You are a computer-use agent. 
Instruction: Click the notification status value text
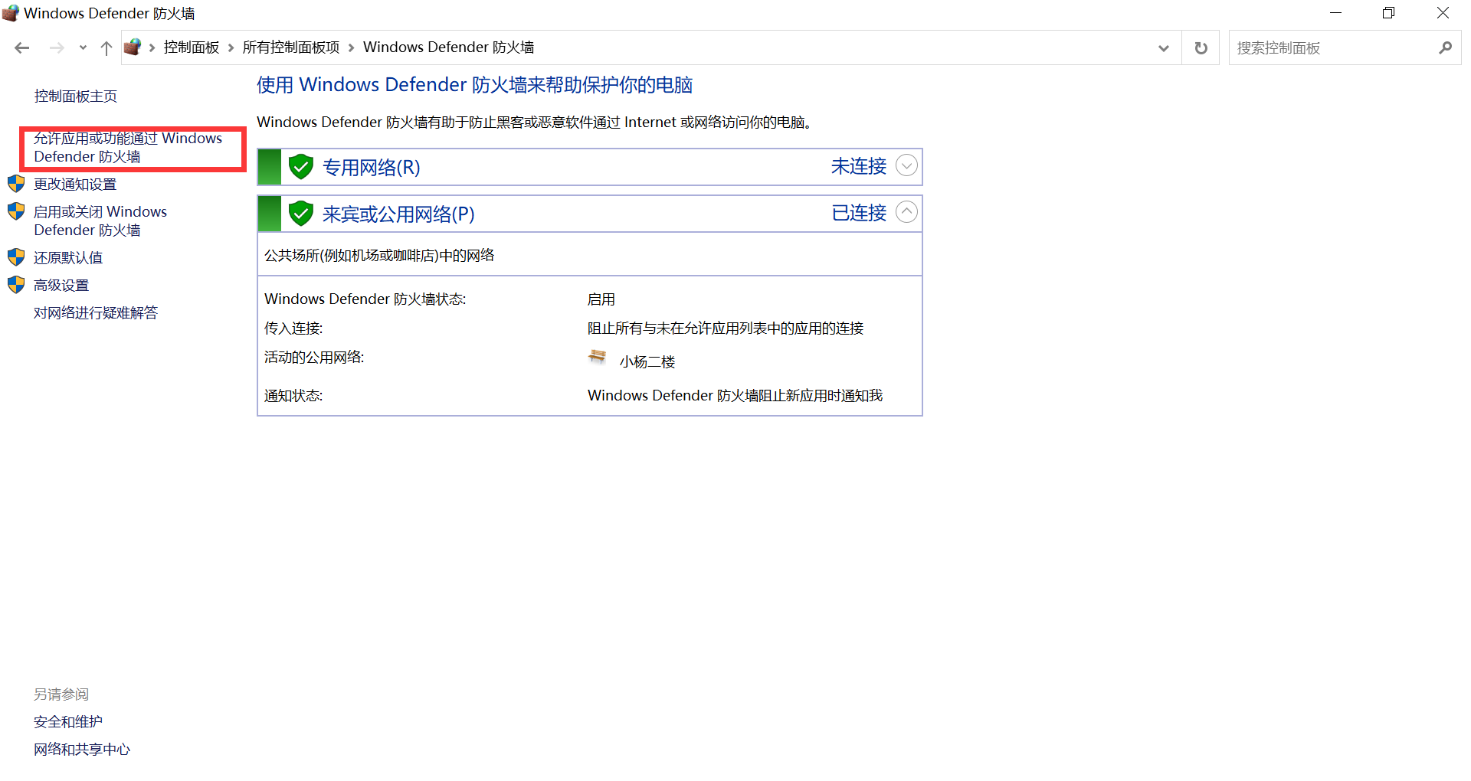point(735,396)
